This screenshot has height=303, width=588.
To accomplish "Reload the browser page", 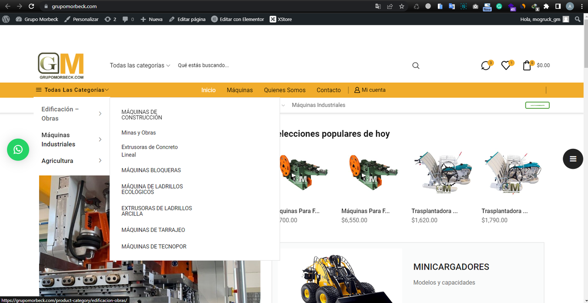I will tap(31, 6).
